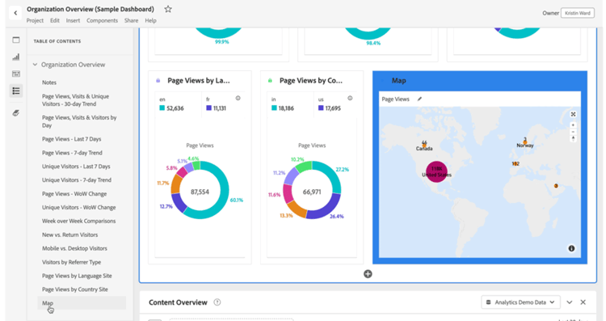Open the Visualizations bar-chart icon in left rail

[16, 57]
